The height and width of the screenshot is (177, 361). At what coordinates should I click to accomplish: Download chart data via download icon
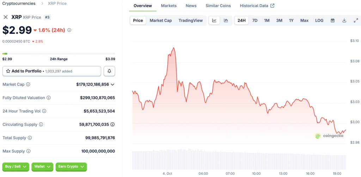[x=344, y=20]
